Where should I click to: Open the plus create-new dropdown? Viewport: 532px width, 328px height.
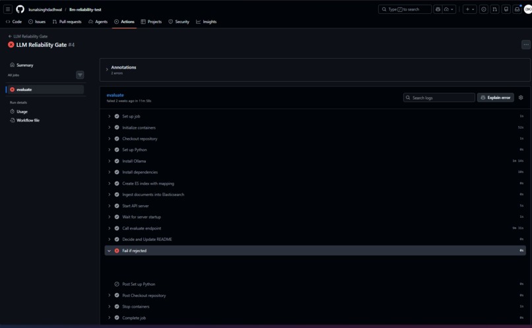click(469, 9)
